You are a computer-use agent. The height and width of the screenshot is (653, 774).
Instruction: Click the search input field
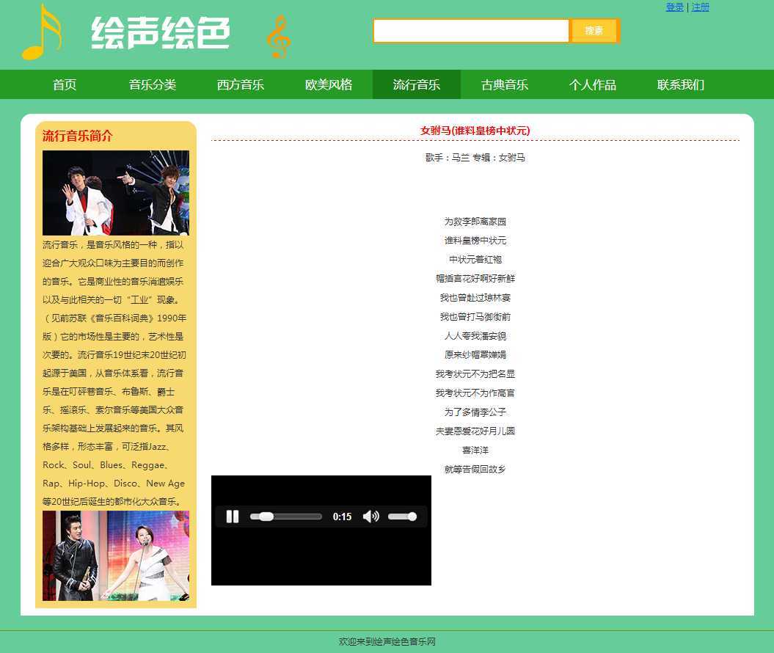tap(471, 31)
